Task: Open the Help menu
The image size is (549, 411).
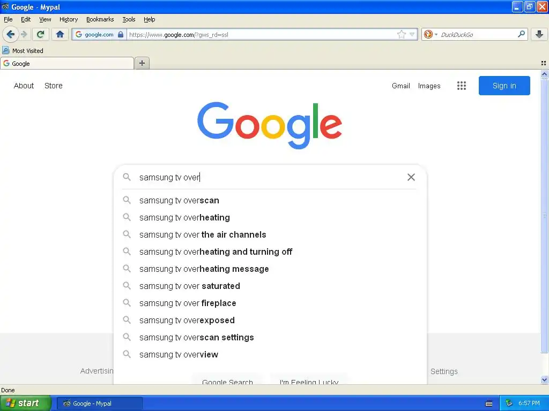Action: [x=149, y=19]
